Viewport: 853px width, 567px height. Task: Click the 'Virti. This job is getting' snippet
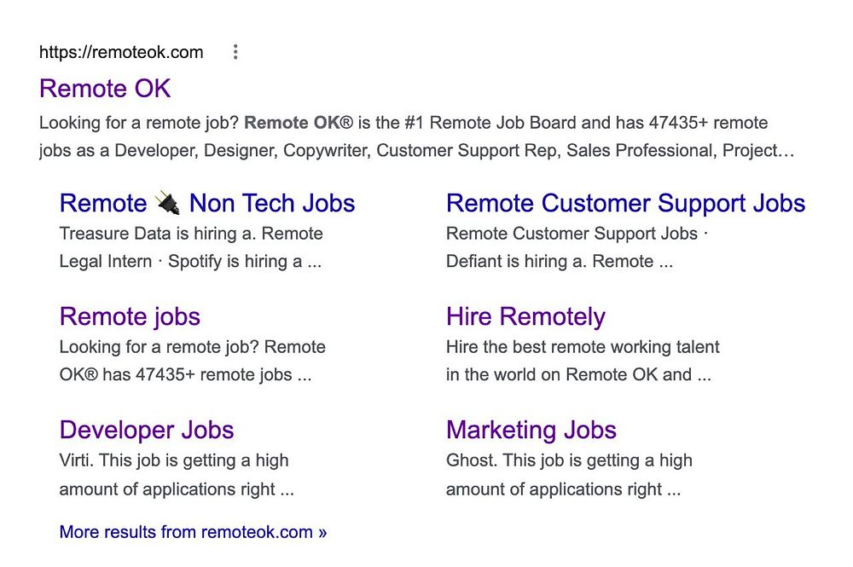(174, 460)
